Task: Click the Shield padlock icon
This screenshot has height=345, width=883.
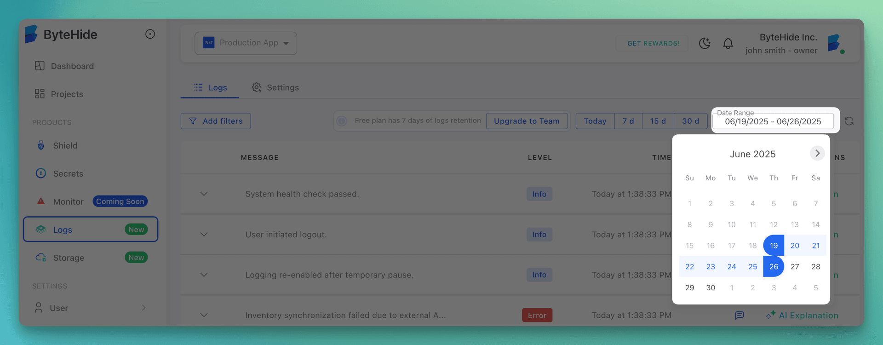Action: tap(41, 145)
